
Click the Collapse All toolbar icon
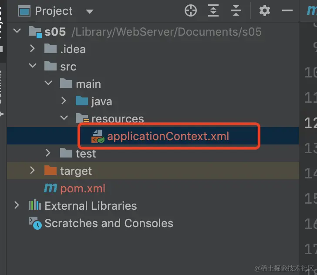coord(236,11)
